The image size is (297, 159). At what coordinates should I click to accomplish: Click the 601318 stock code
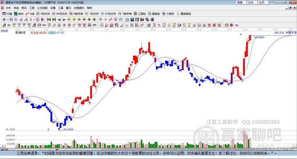(279, 33)
